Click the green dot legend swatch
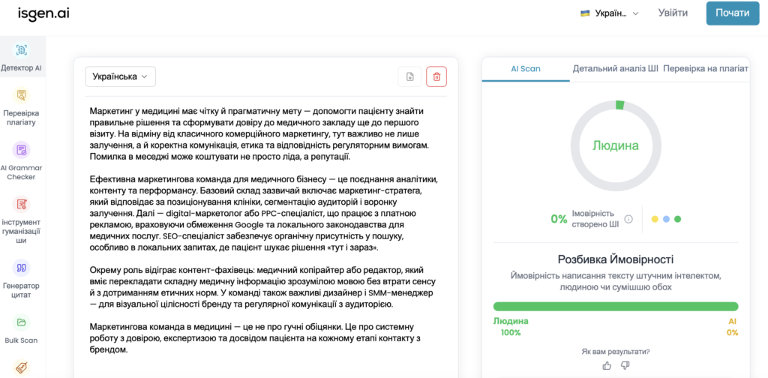Screen dimensions: 768x378 (678, 219)
